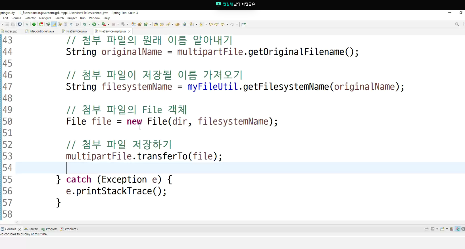The width and height of the screenshot is (465, 249).
Task: Place cursor on transferTo on line 53
Action: coord(162,156)
